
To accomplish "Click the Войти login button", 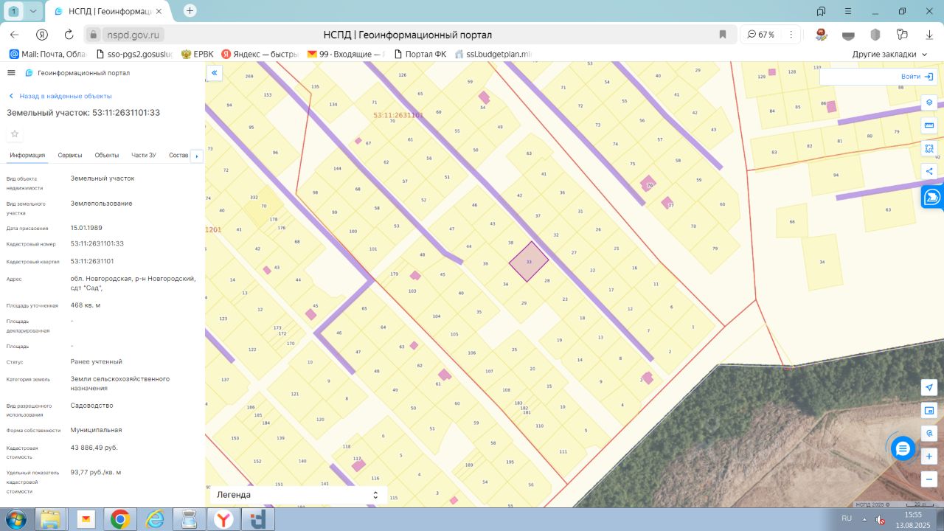I will point(917,77).
